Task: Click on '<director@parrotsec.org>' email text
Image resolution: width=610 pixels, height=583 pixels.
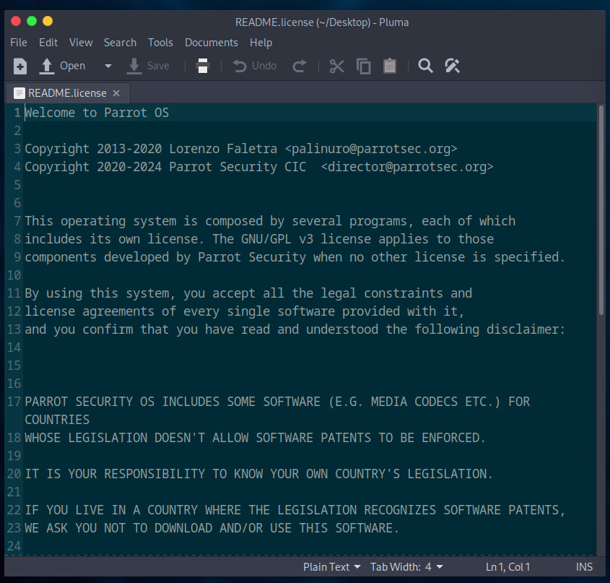Action: click(x=407, y=167)
